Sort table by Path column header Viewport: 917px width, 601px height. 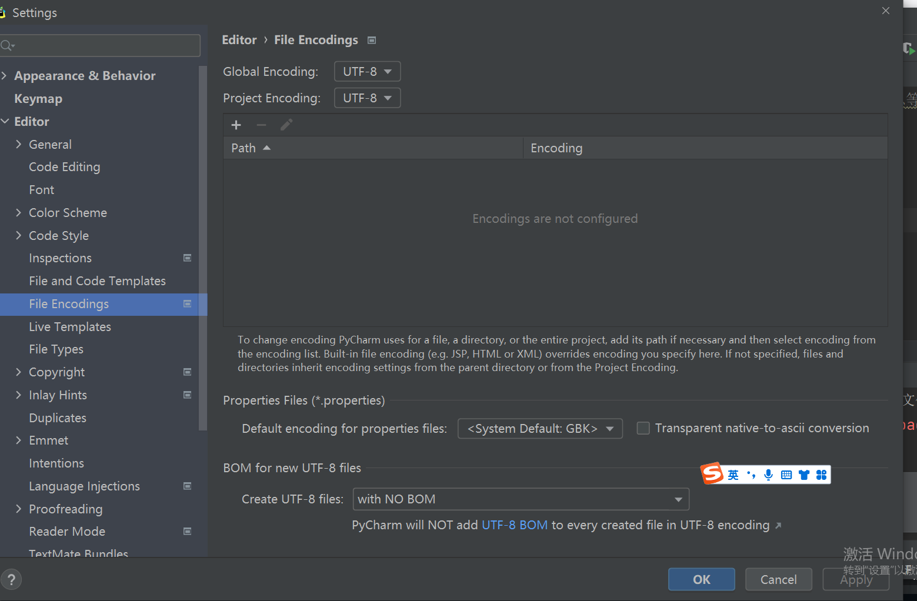tap(373, 148)
